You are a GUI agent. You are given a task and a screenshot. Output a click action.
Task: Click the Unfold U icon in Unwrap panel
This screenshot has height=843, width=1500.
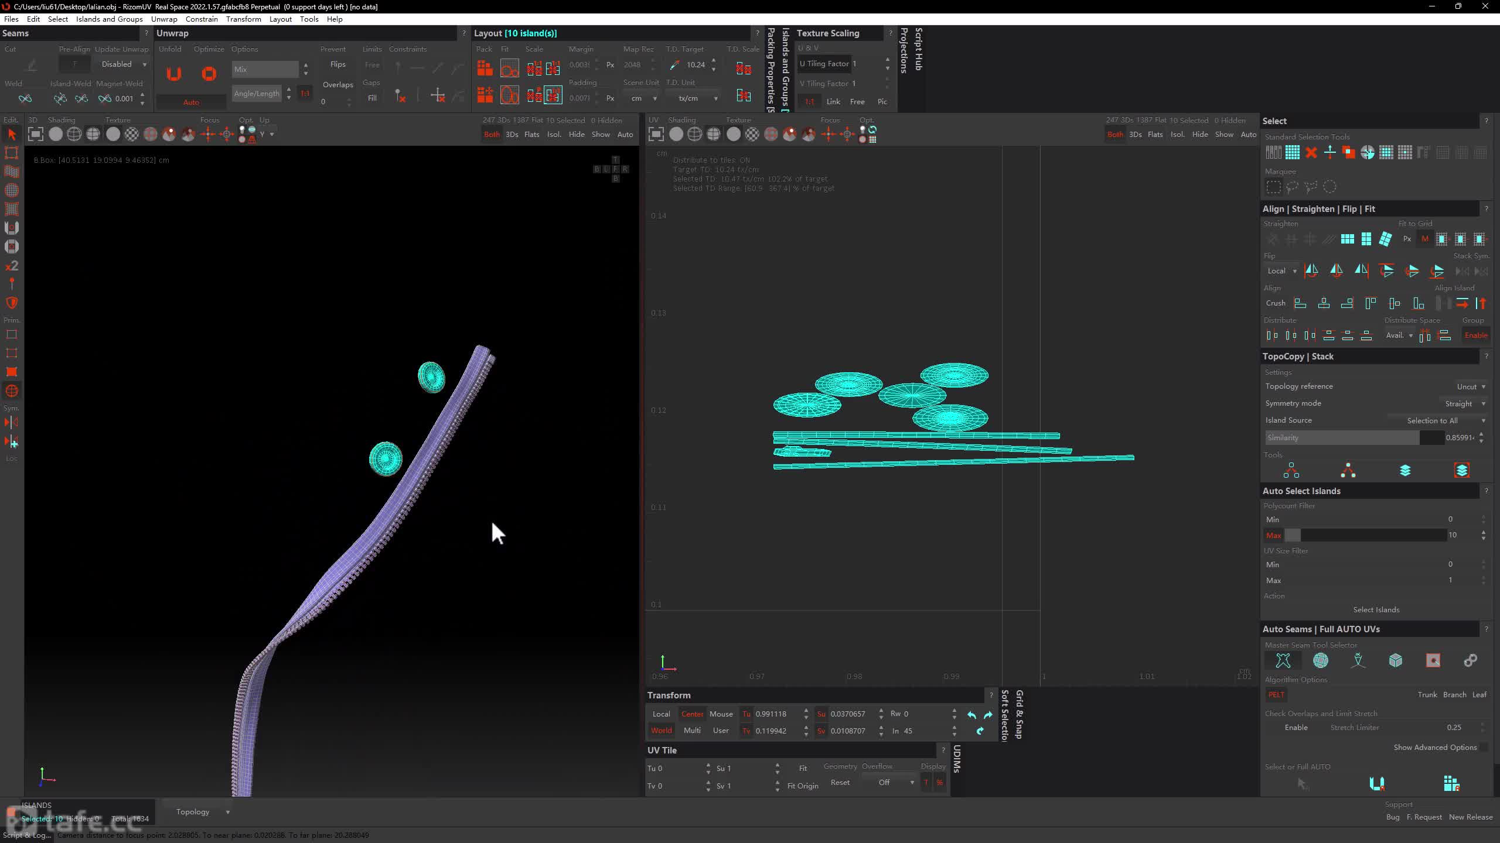coord(173,74)
